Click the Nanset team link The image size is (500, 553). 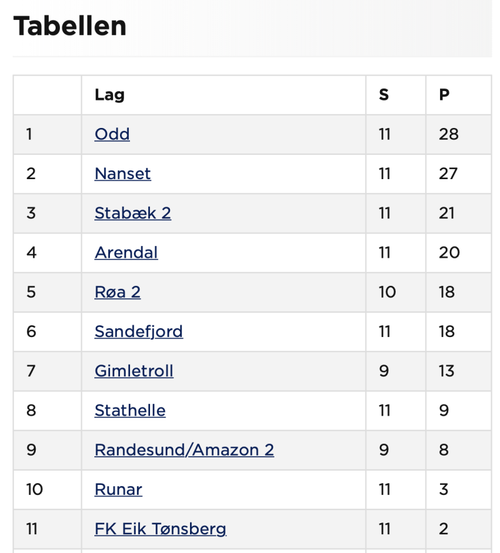(122, 174)
